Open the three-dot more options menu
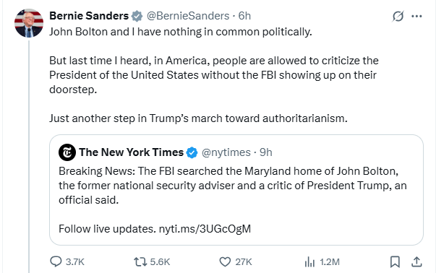The image size is (436, 273). click(416, 16)
